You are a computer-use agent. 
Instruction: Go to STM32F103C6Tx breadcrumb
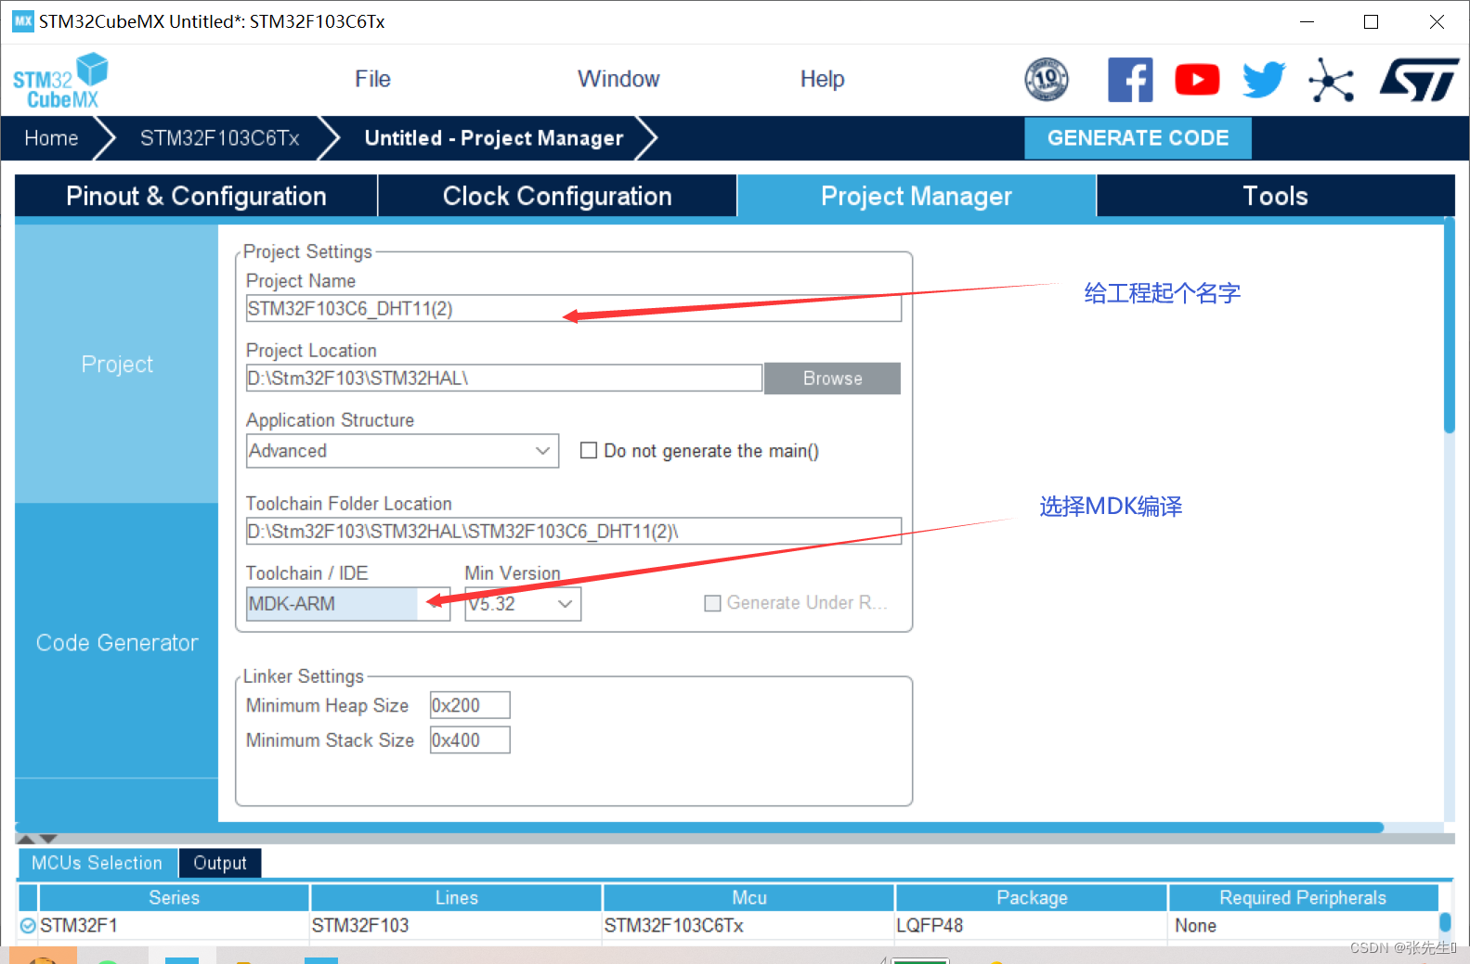(x=219, y=138)
